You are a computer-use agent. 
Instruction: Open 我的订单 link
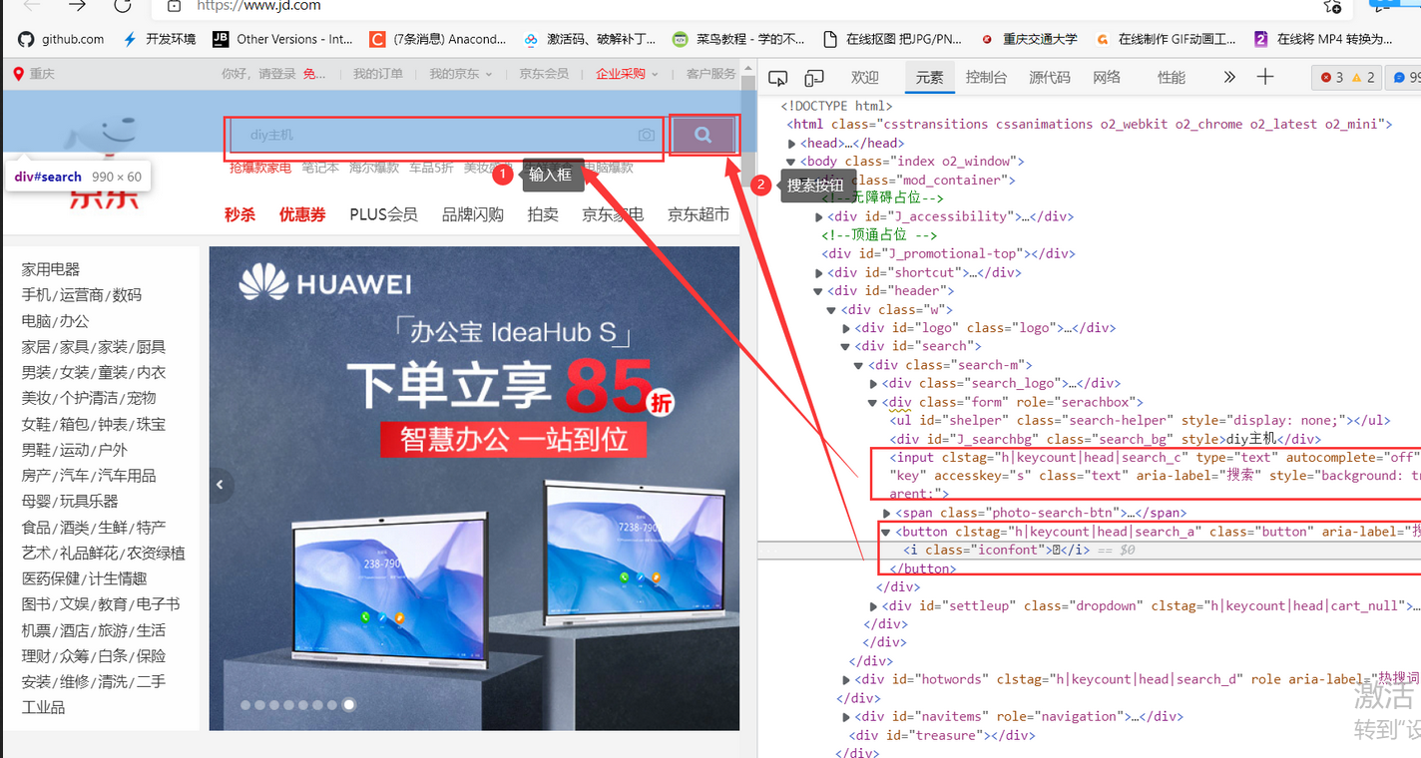(x=378, y=74)
